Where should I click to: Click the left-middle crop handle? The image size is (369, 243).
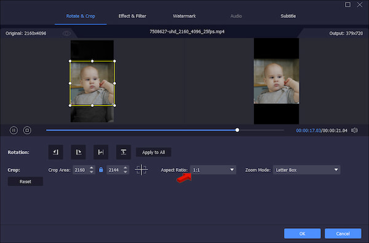[70, 83]
